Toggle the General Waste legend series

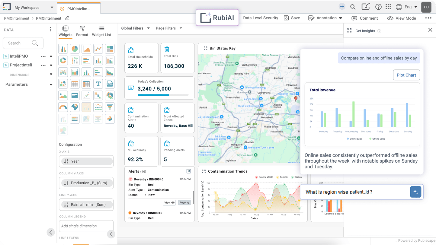pos(264,177)
